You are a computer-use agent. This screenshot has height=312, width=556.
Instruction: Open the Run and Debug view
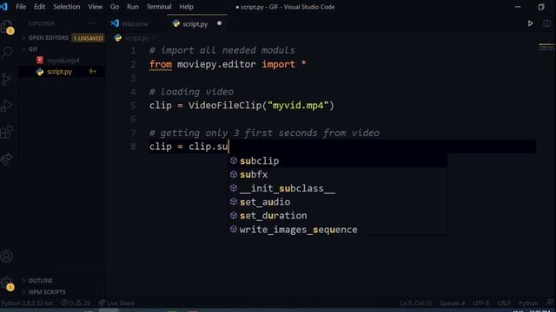[x=7, y=106]
